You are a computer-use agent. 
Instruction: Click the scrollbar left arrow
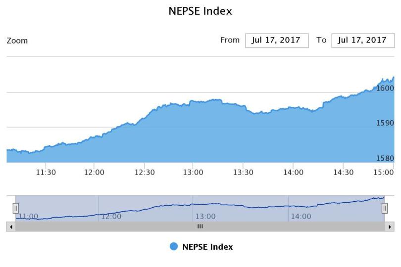click(x=10, y=226)
